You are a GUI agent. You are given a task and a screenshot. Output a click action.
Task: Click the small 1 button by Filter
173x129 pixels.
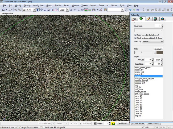coord(155,52)
